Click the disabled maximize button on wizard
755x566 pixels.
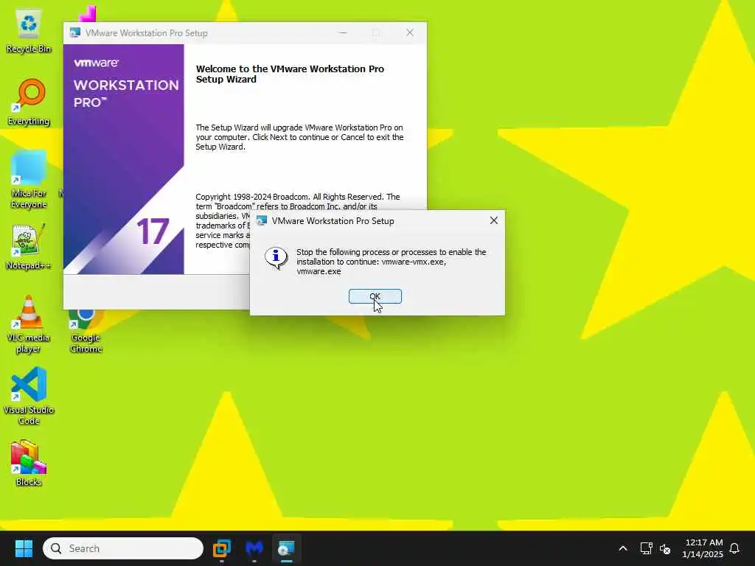pyautogui.click(x=375, y=32)
